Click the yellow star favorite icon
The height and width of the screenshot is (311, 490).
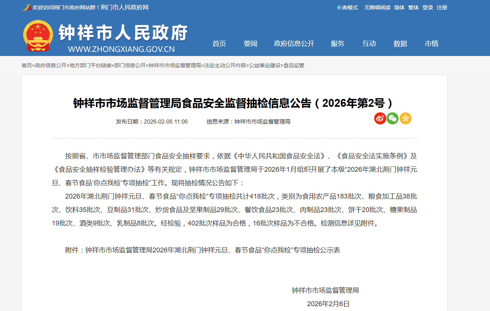click(405, 118)
